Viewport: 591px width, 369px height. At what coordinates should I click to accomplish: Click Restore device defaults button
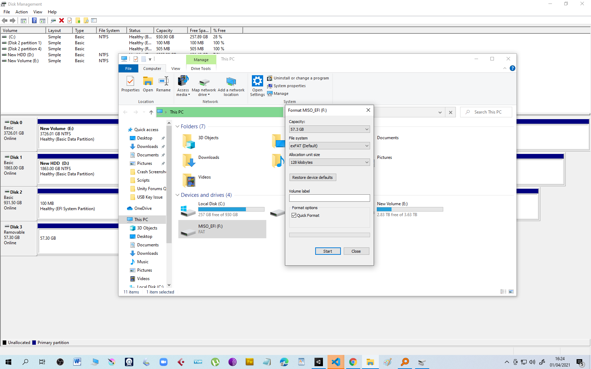point(312,177)
